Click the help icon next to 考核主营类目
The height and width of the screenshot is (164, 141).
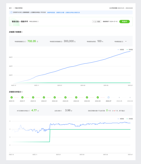tap(38, 21)
